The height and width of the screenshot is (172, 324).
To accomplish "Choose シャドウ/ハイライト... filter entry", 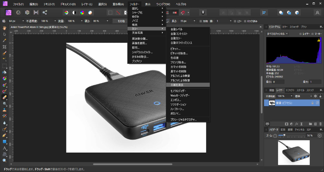I will [x=147, y=52].
